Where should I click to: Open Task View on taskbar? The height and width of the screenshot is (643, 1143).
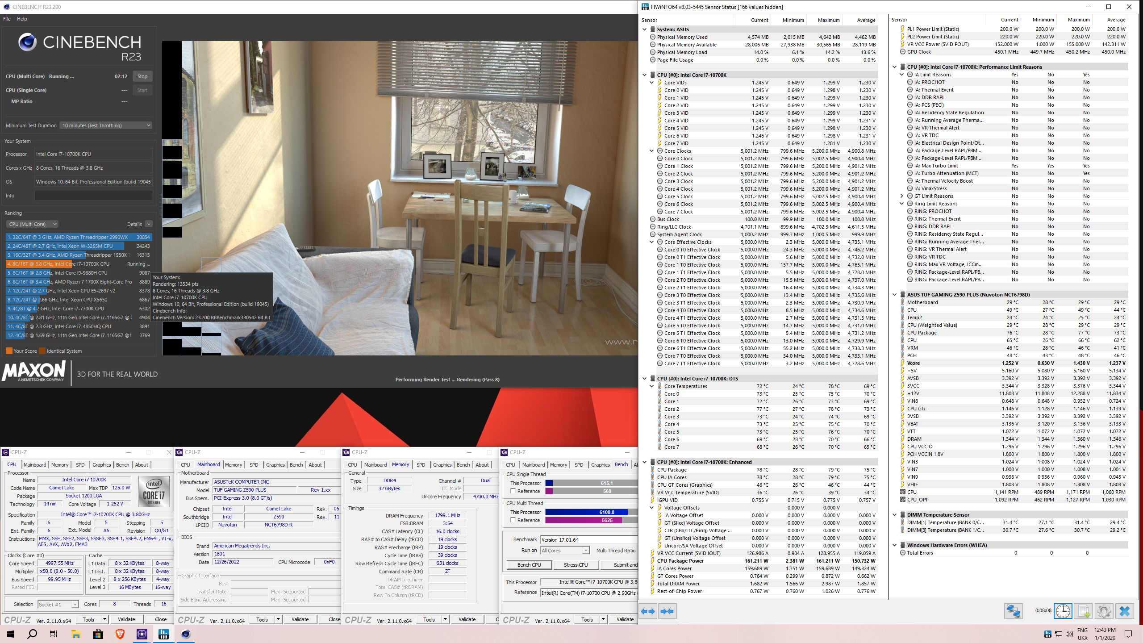[x=54, y=634]
